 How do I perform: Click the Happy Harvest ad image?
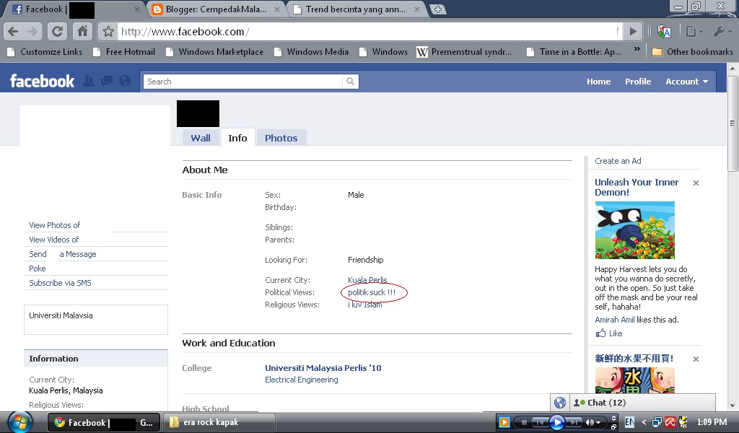click(x=635, y=230)
